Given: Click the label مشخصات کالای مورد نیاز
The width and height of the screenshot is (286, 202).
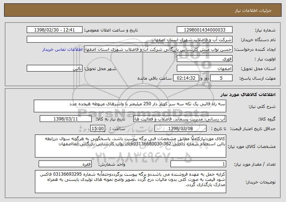Looking at the screenshot, I should [251, 146].
